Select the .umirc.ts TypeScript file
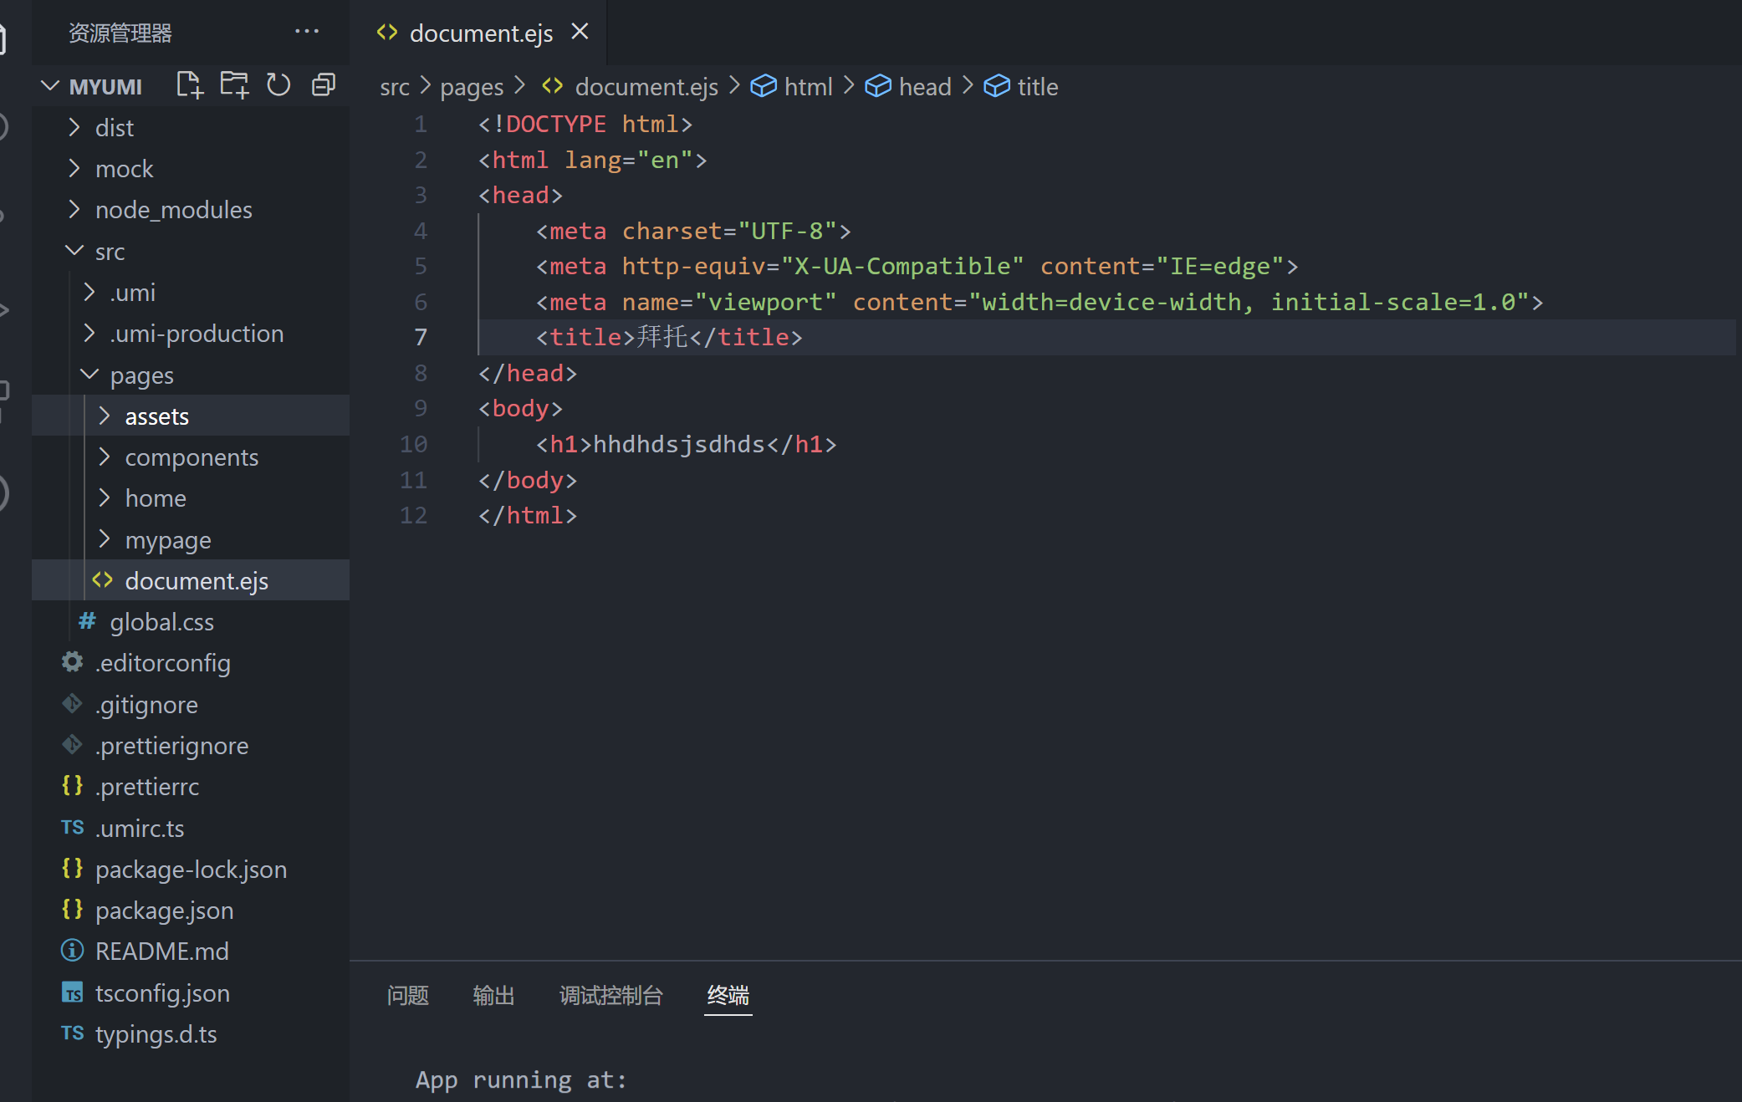This screenshot has height=1102, width=1742. click(140, 828)
